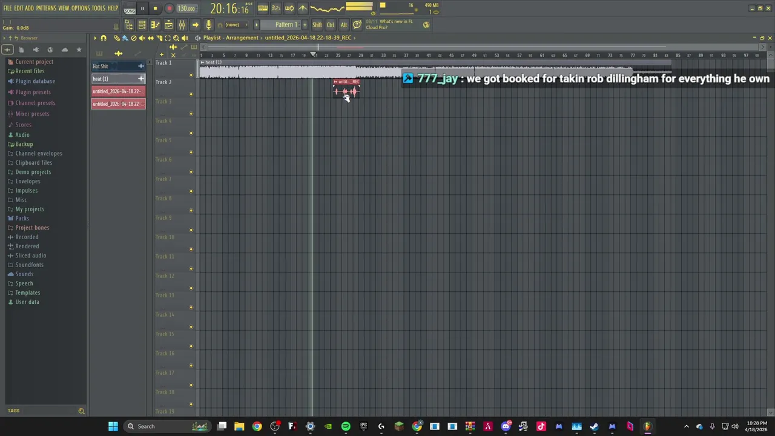Viewport: 775px width, 436px height.
Task: Select the Mute tool in Playlist
Action: [x=142, y=38]
